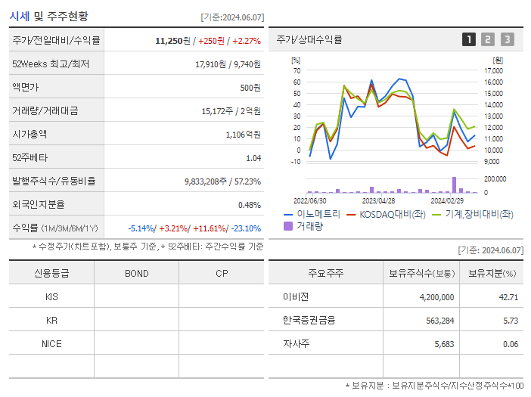
Task: Click the 2024/02/29 chart date label
Action: tap(447, 200)
